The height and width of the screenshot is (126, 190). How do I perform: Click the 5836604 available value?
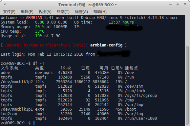tap(100, 82)
